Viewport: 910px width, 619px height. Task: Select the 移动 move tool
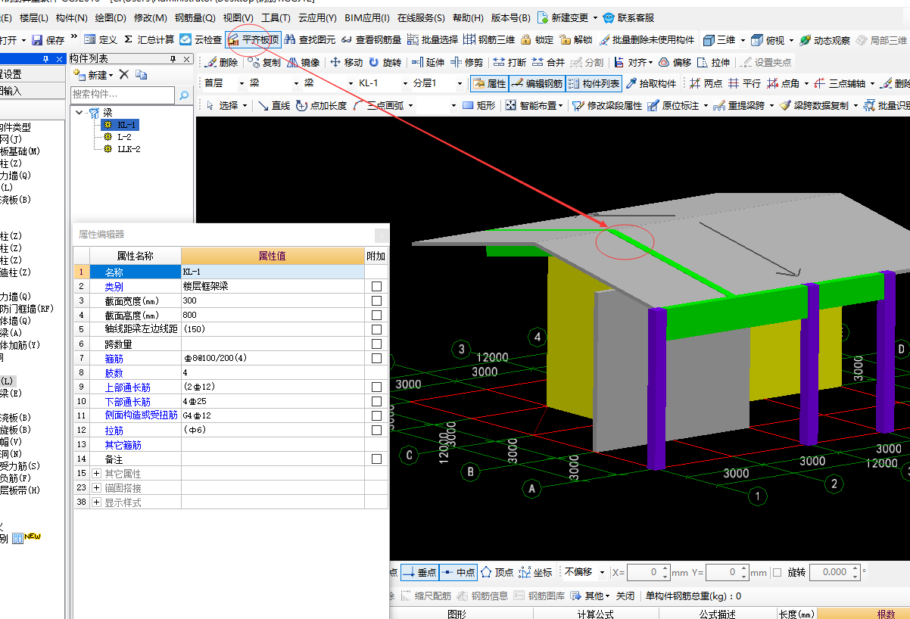coord(346,63)
